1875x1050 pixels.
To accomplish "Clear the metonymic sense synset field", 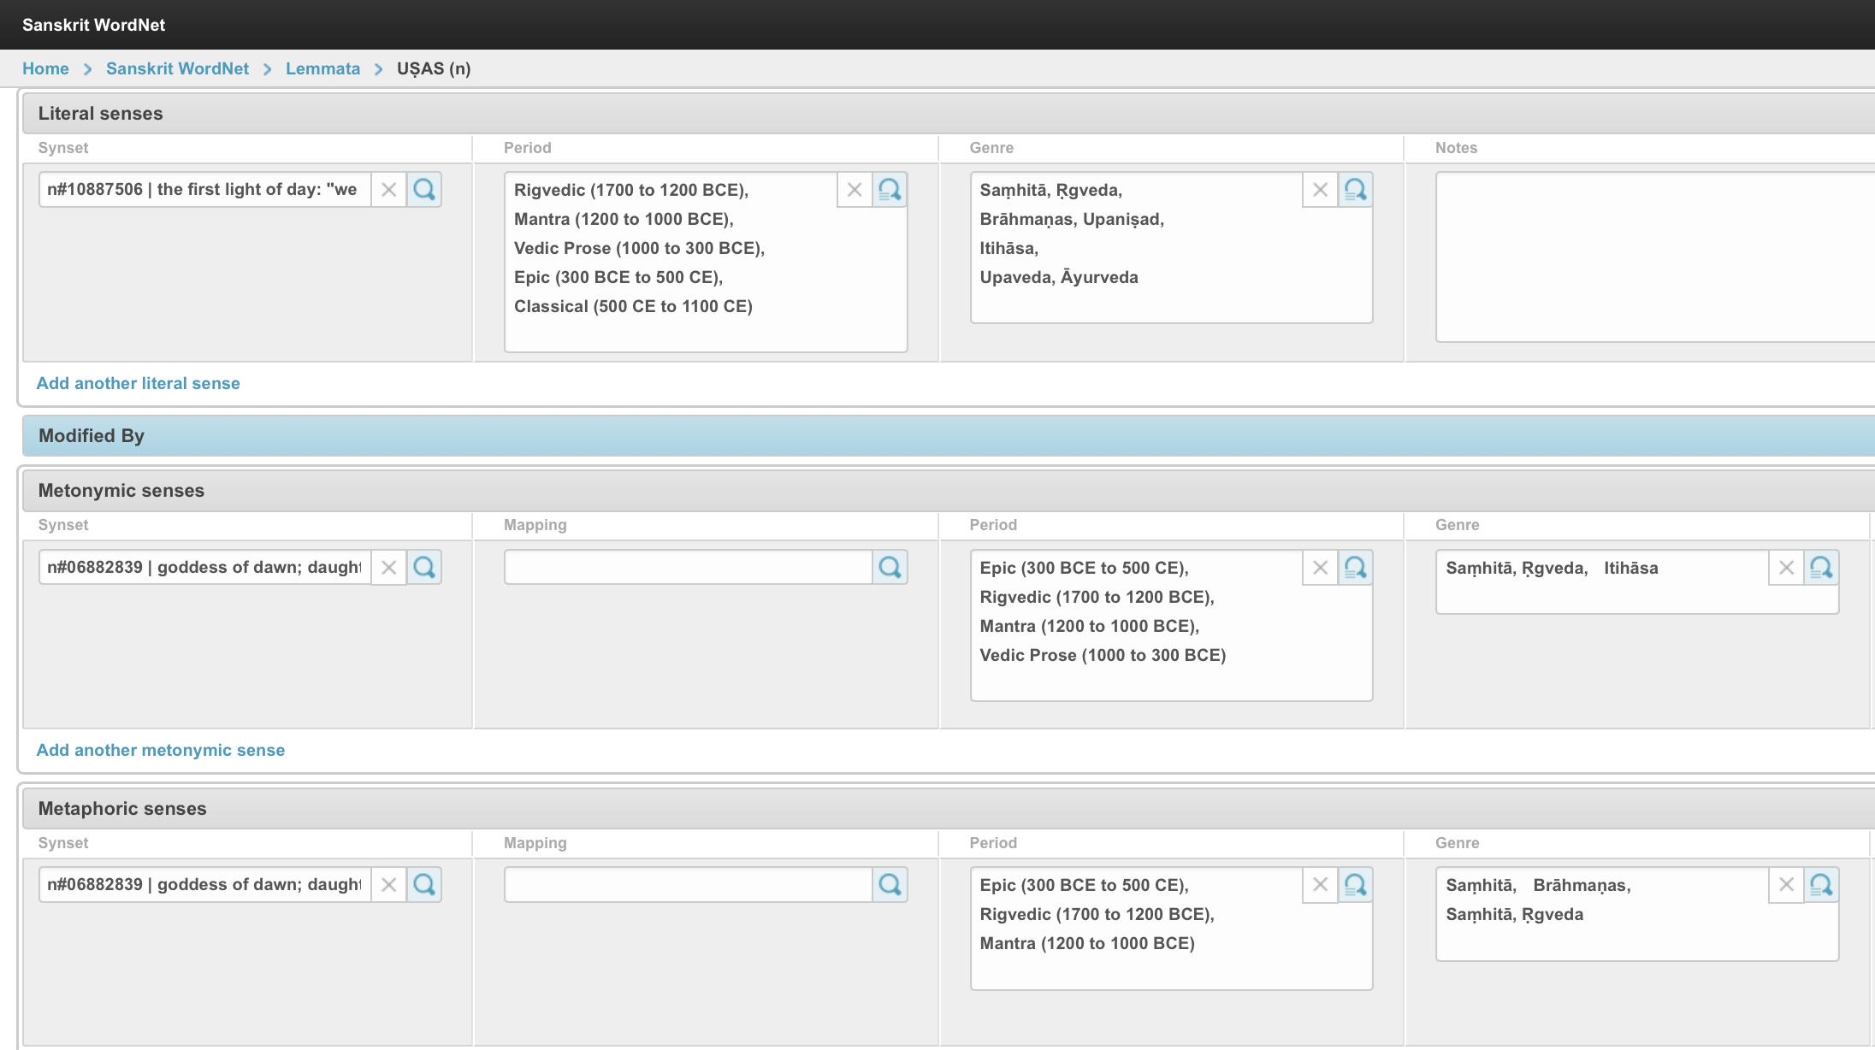I will click(388, 567).
